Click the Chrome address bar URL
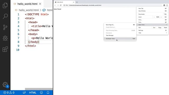This screenshot has height=95, width=169. (85, 5)
